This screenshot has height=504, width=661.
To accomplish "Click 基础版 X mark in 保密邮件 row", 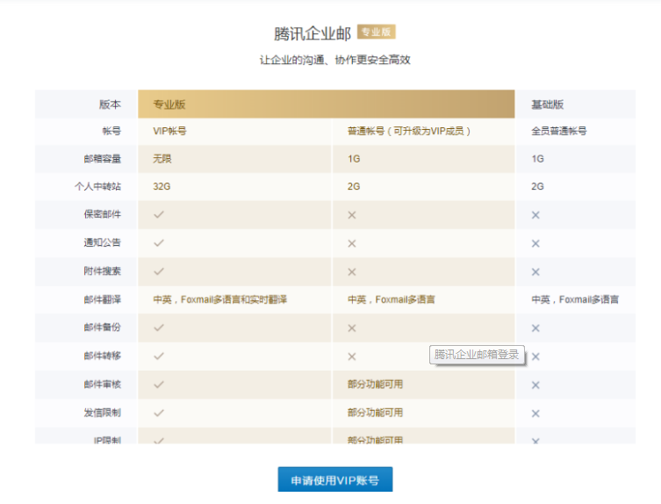I will point(535,214).
